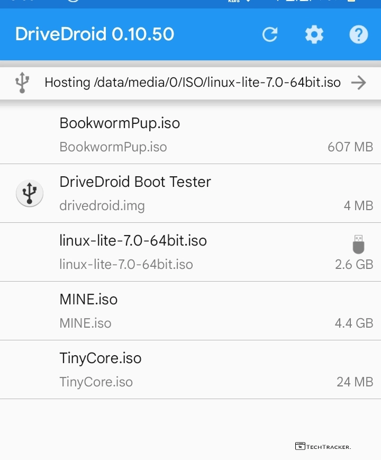Tap the USB drive icon on linux-lite row
Image resolution: width=381 pixels, height=460 pixels.
358,245
